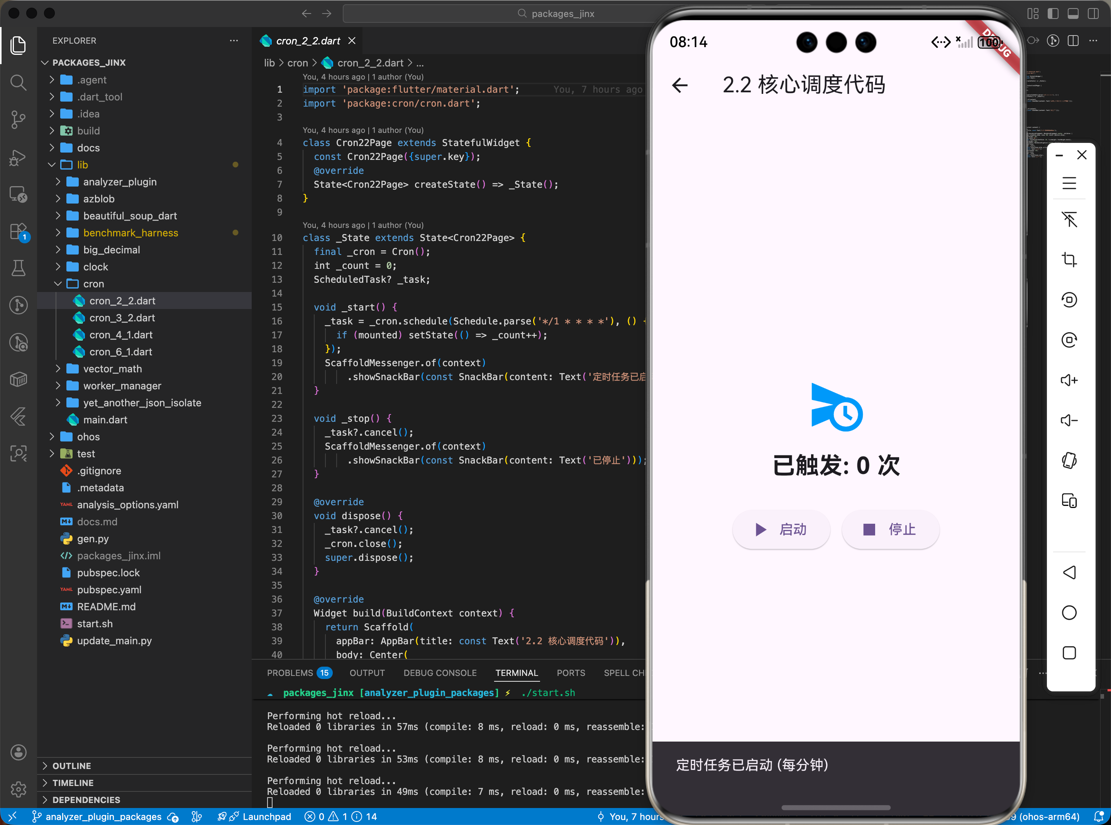The height and width of the screenshot is (825, 1111).
Task: Tap the 停止 stop button
Action: (890, 530)
